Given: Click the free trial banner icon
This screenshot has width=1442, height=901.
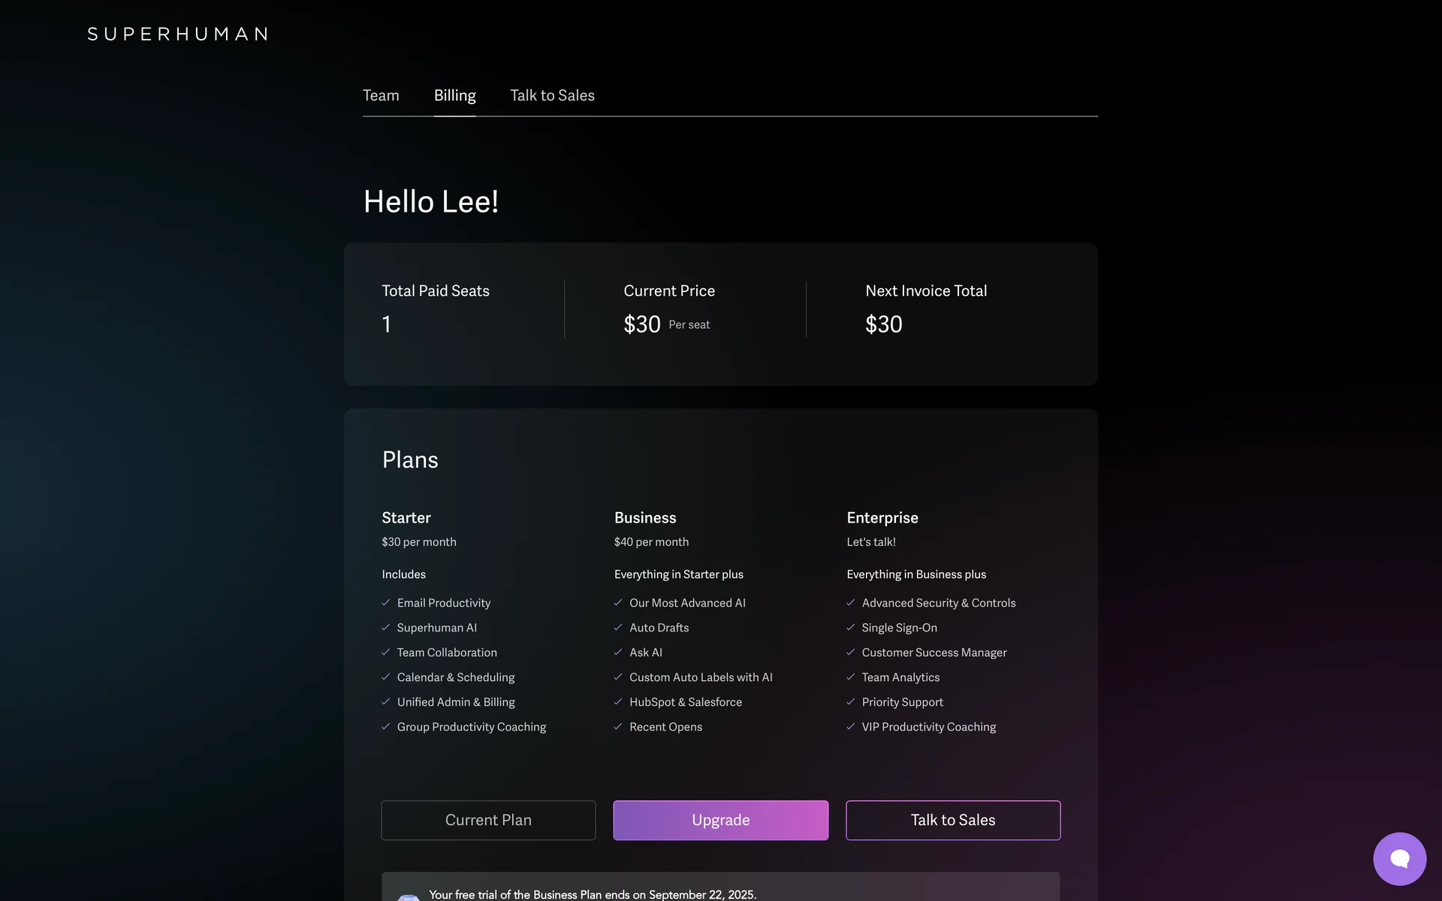Looking at the screenshot, I should (409, 896).
